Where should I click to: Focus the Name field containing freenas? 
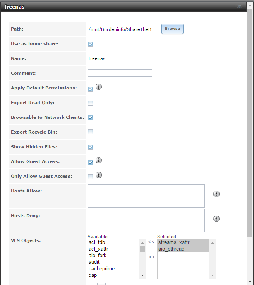coord(120,58)
